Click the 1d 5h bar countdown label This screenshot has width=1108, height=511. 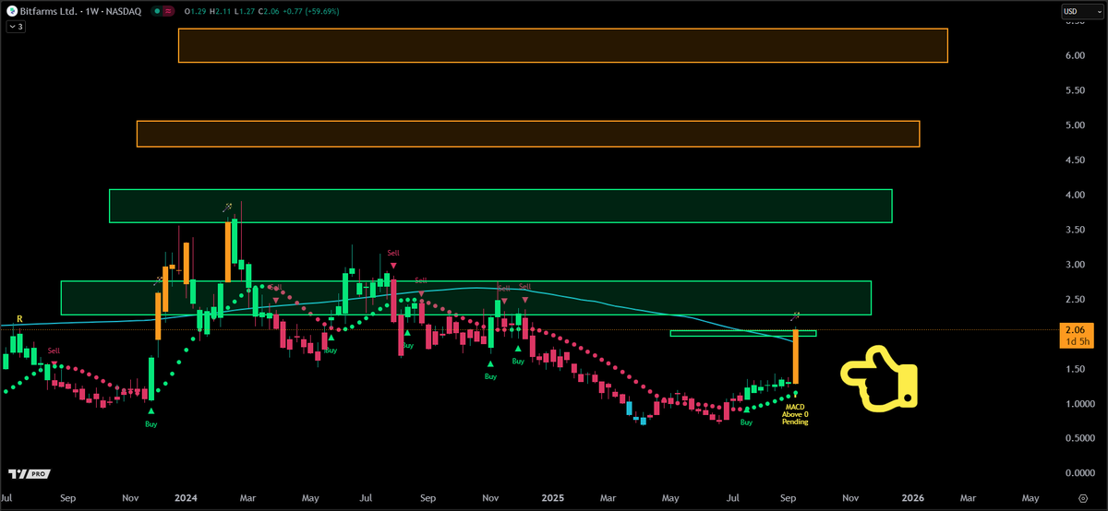coord(1076,340)
